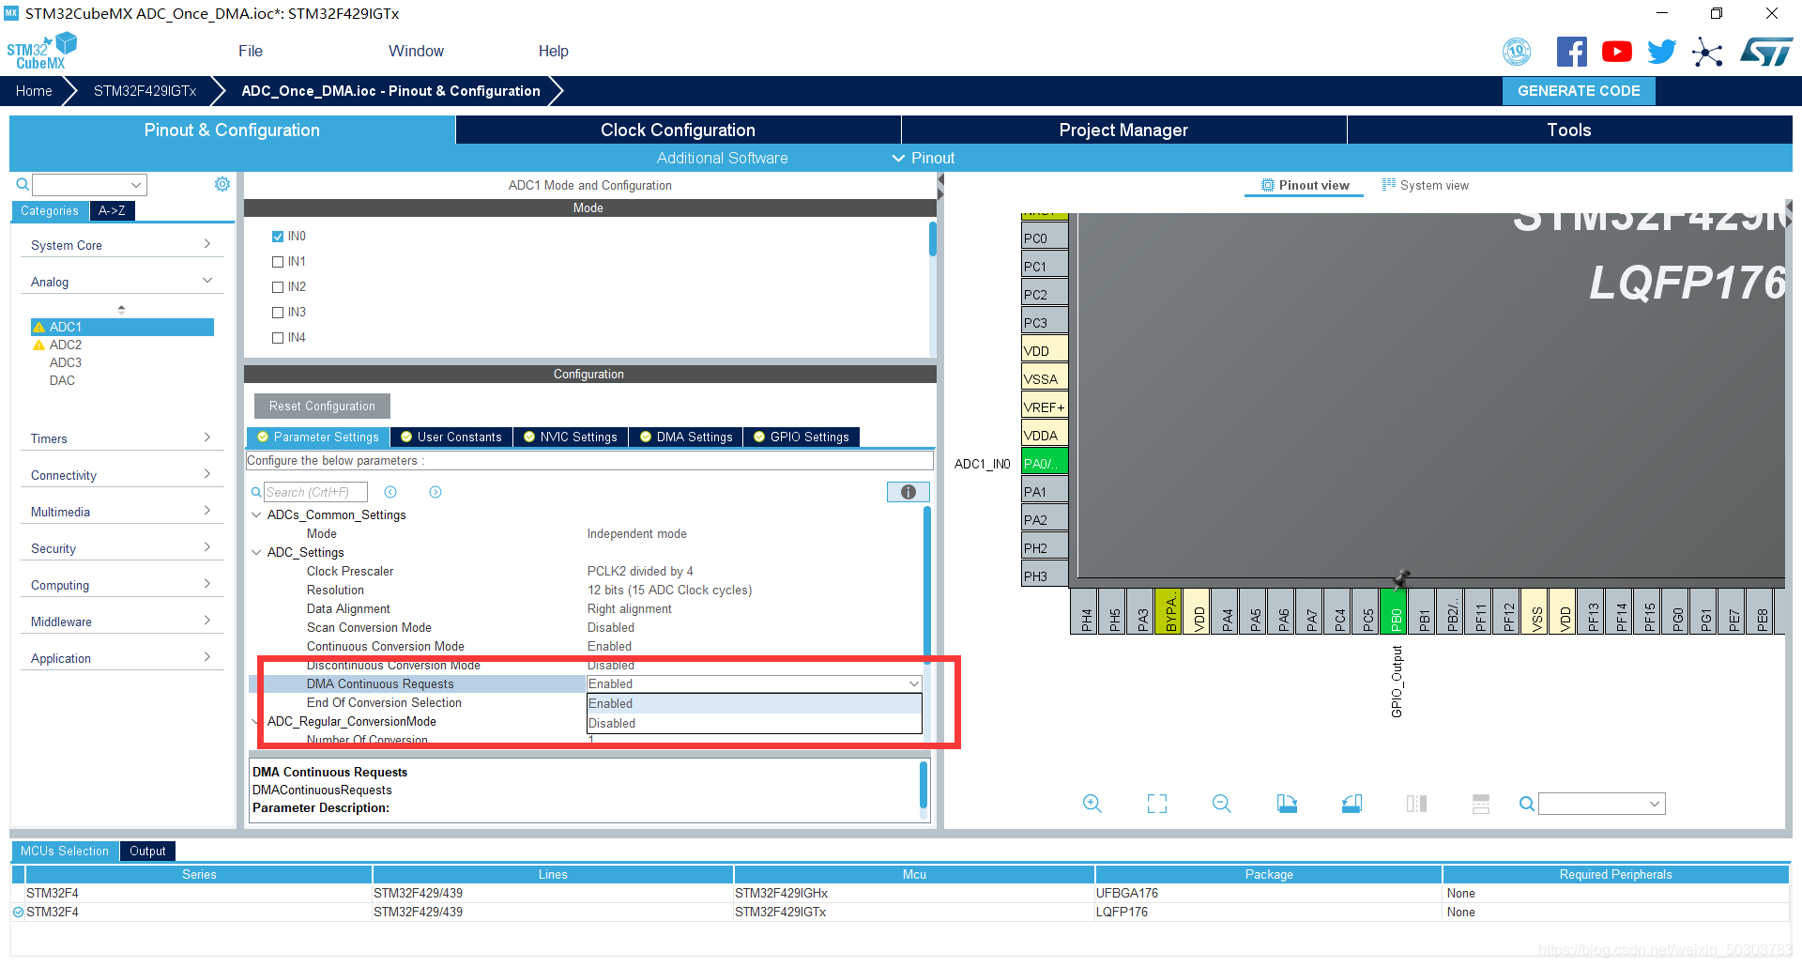
Task: Click the parameter search input field
Action: point(314,492)
